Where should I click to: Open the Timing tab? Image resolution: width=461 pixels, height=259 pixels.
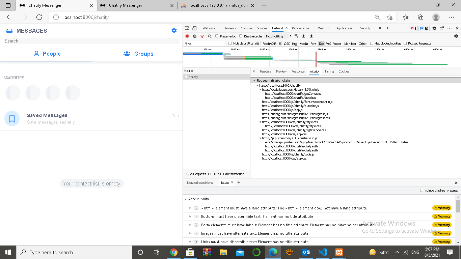(329, 71)
